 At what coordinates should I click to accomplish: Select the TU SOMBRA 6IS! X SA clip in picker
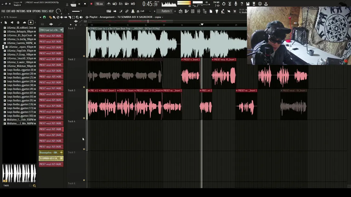pos(51,158)
